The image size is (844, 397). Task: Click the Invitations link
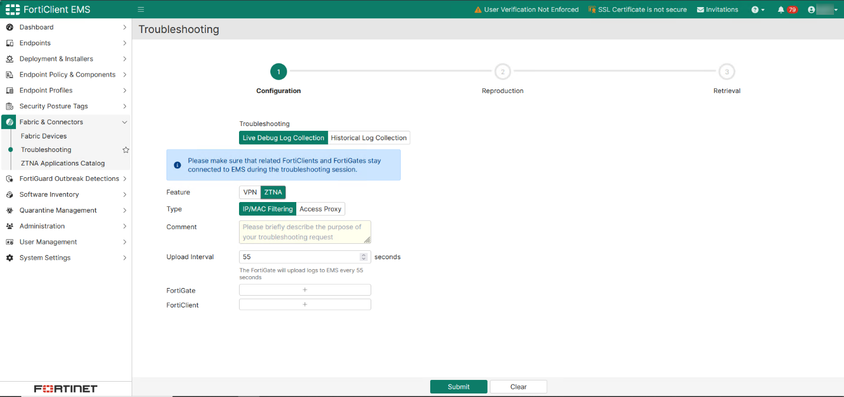[x=722, y=10]
